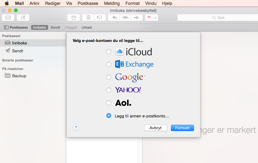Image resolution: width=258 pixels, height=163 pixels.
Task: Delete message with trash icon
Action: (88, 18)
